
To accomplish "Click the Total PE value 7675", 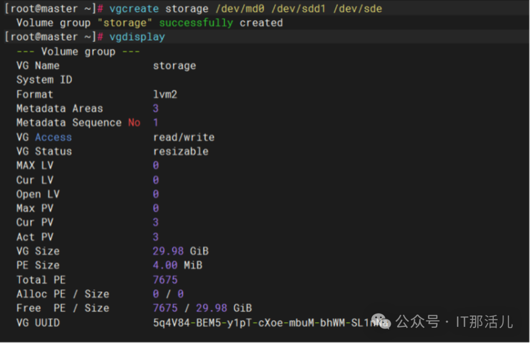I will 165,280.
